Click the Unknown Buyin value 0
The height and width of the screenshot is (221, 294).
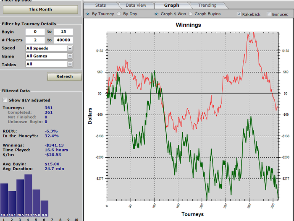point(46,122)
